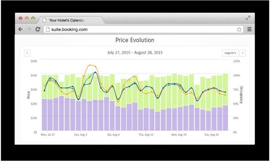Bookmark the page with the star icon
The width and height of the screenshot is (272, 162).
[239, 29]
